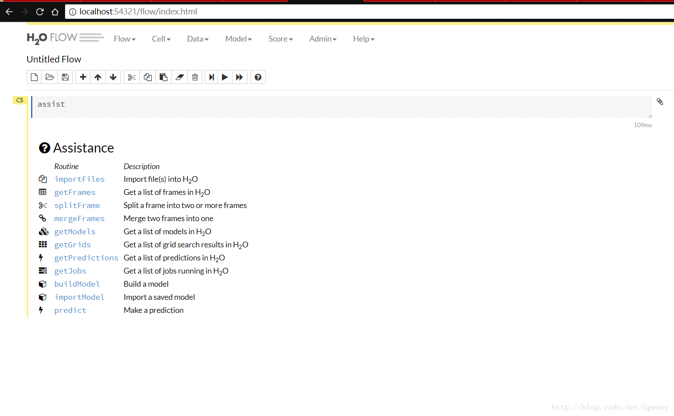Click the getFrames table icon
This screenshot has width=674, height=416.
[x=43, y=192]
